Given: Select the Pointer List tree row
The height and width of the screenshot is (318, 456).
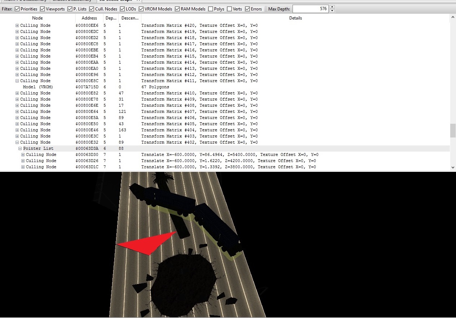Looking at the screenshot, I should click(225, 149).
